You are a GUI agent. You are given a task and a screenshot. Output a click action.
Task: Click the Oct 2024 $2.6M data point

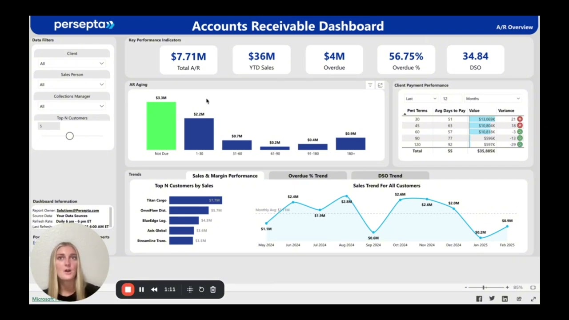[400, 200]
